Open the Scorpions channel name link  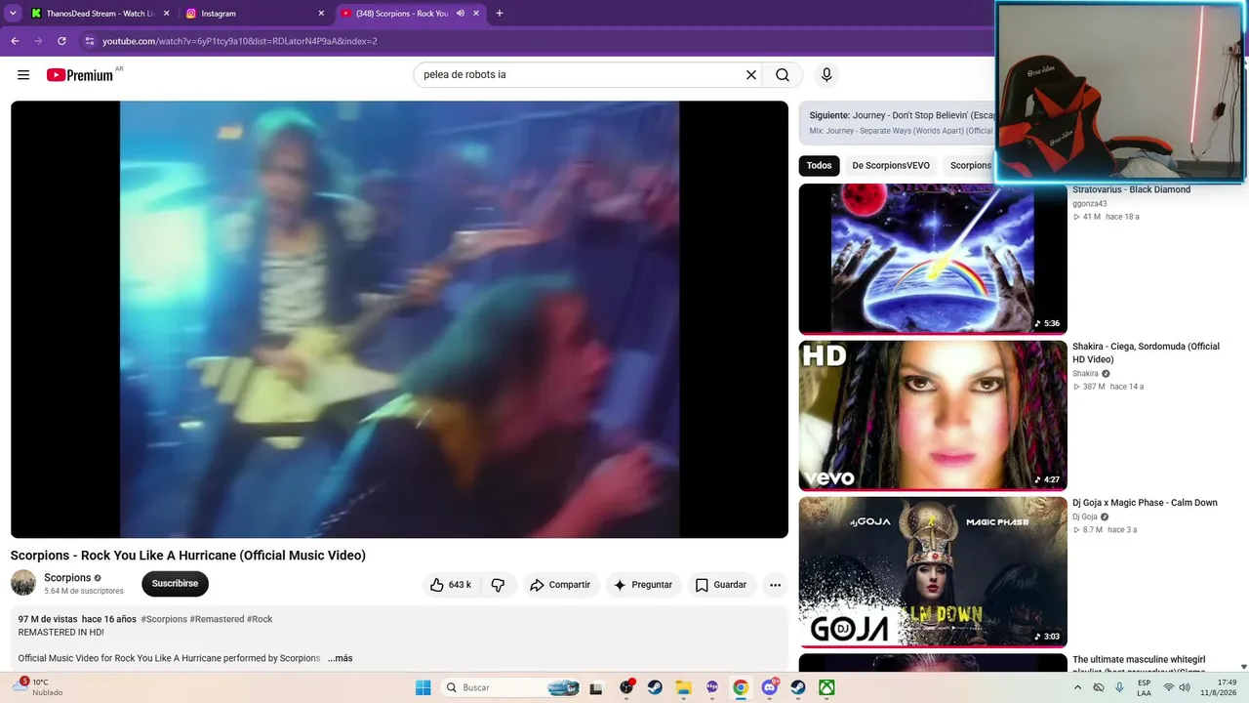click(x=67, y=578)
